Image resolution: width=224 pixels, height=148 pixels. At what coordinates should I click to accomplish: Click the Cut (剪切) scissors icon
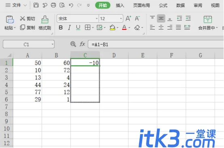click(22, 19)
